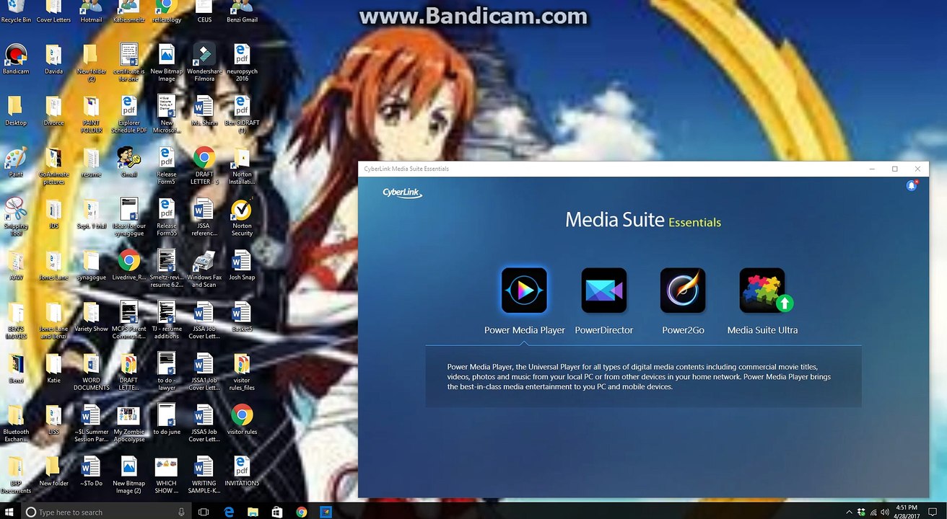
Task: Select the Livedrive Chrome shortcut
Action: pos(128,265)
